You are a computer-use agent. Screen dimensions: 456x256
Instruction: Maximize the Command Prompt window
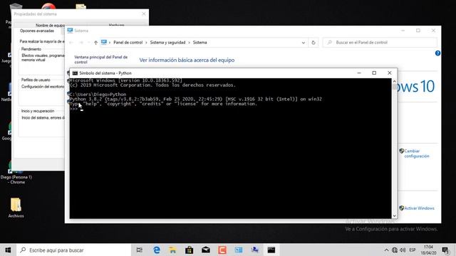pyautogui.click(x=374, y=73)
